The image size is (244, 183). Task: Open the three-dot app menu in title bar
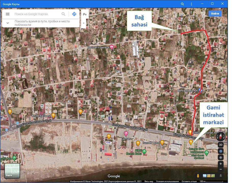[x=191, y=4]
